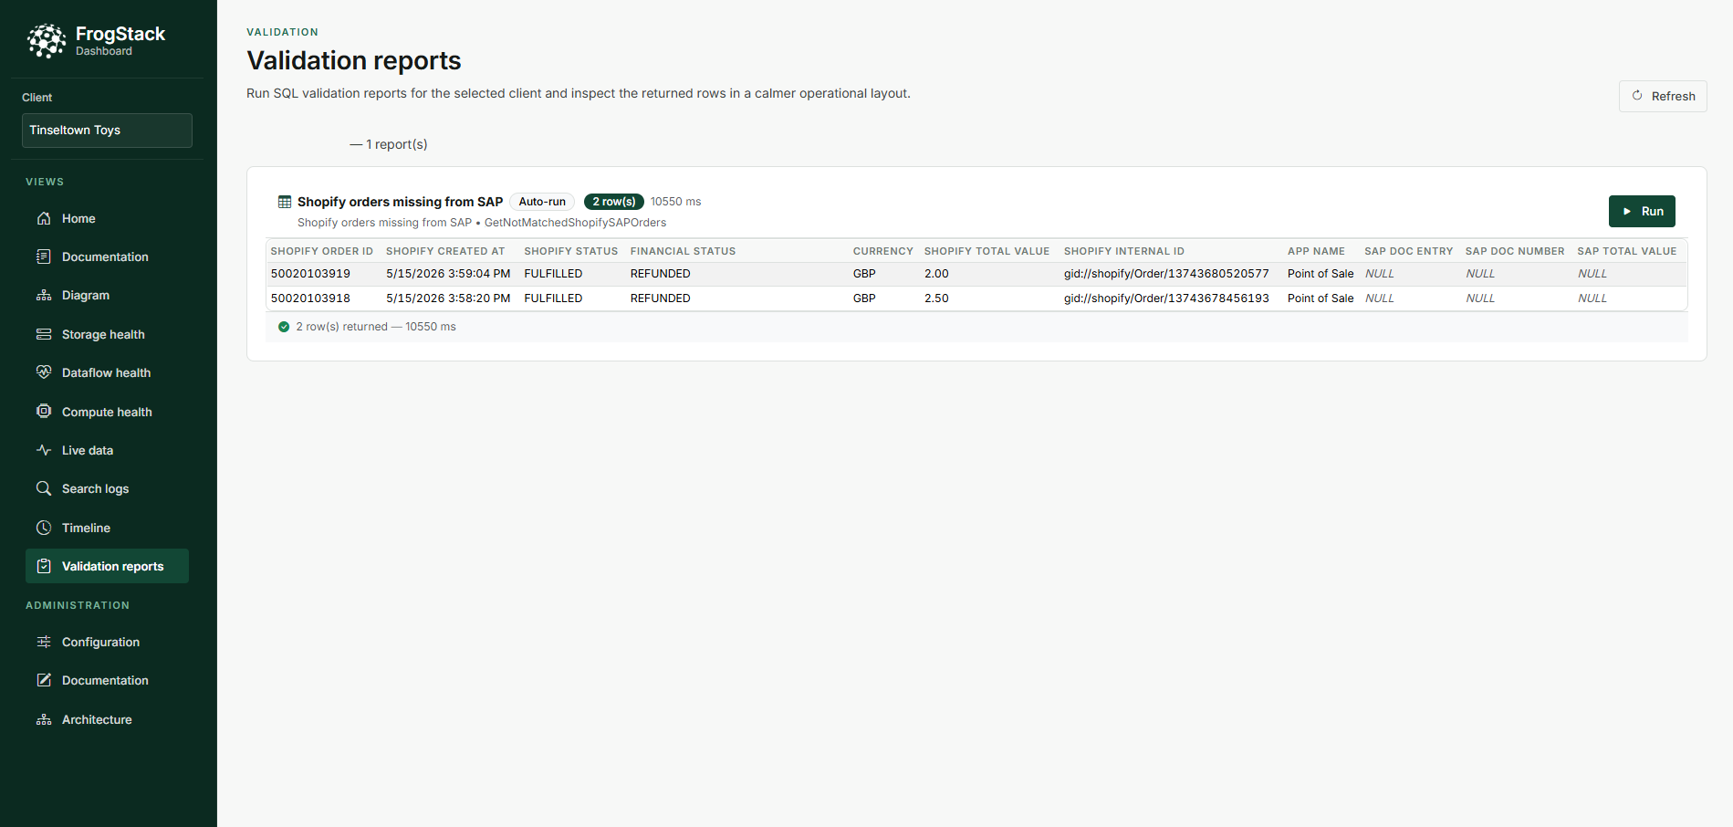Click the Diagram icon
This screenshot has height=827, width=1733.
[x=44, y=296]
